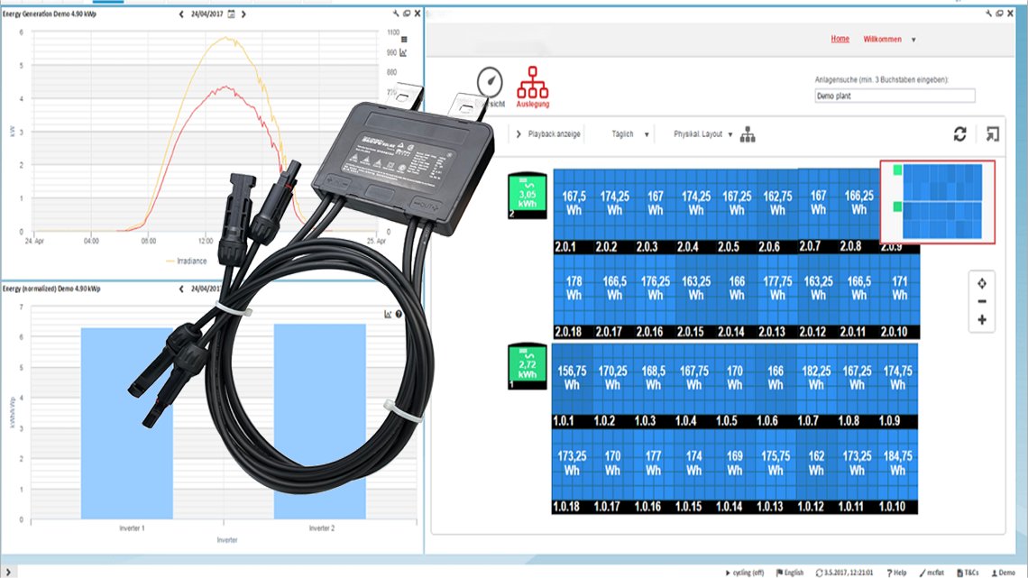The width and height of the screenshot is (1028, 578).
Task: Change language via English in status bar
Action: [x=790, y=573]
